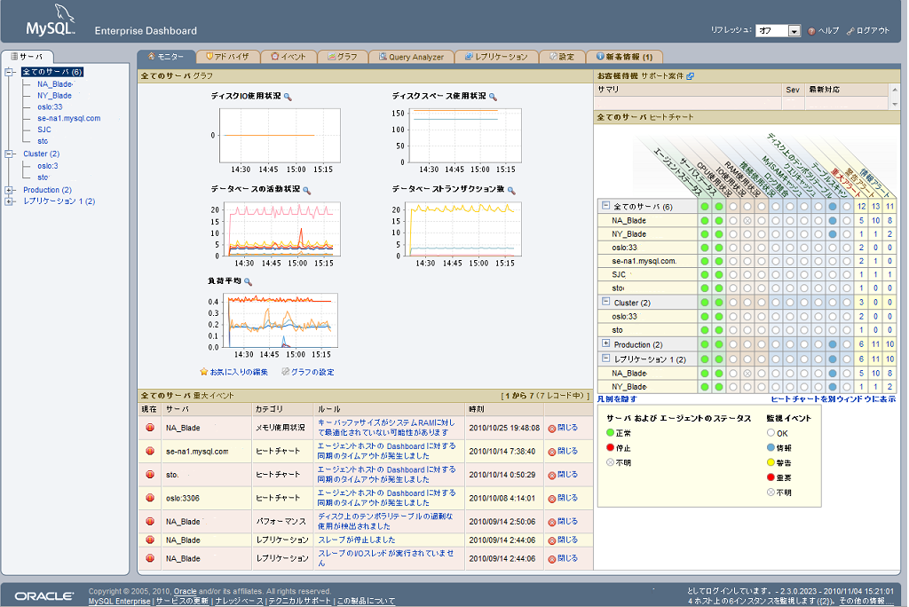The width and height of the screenshot is (909, 607).
Task: Select NY_Blade in server tree
Action: (54, 96)
